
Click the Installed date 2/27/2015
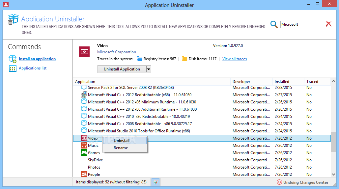pyautogui.click(x=283, y=95)
